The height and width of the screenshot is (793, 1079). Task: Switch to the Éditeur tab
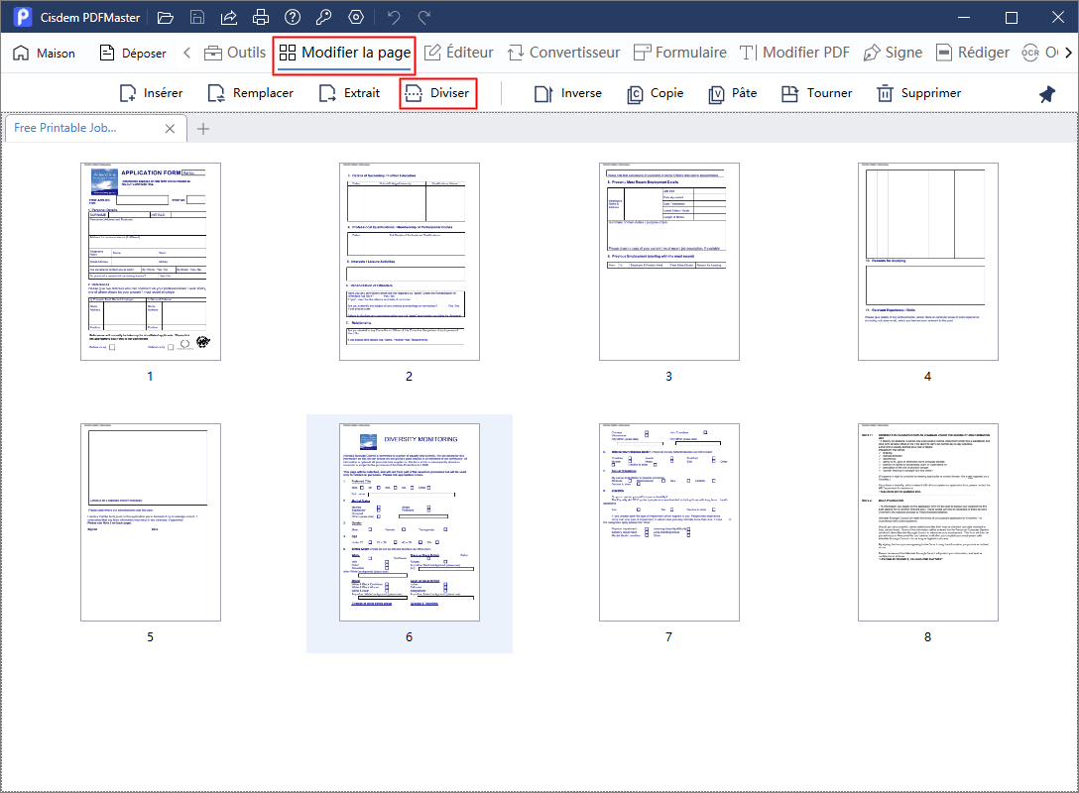point(458,53)
